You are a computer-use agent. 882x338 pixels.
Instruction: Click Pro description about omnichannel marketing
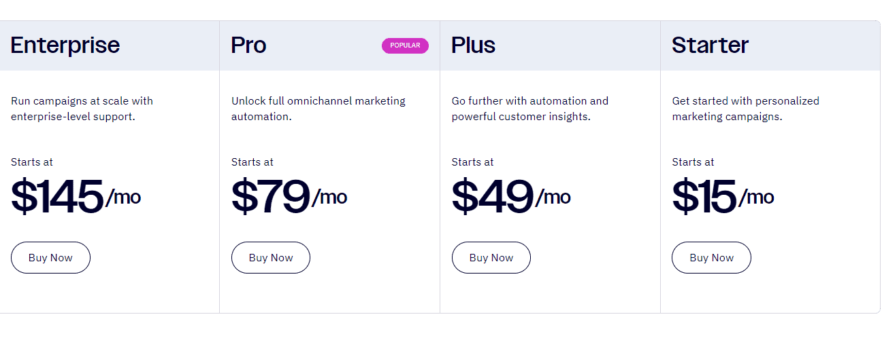click(318, 109)
